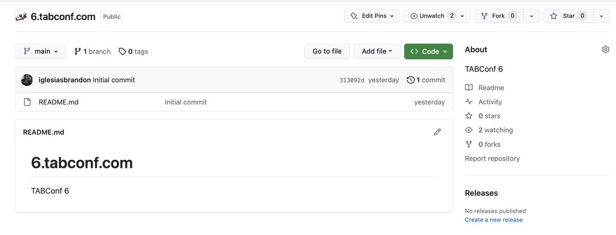View the 1 branch link
616x235 pixels.
[92, 51]
